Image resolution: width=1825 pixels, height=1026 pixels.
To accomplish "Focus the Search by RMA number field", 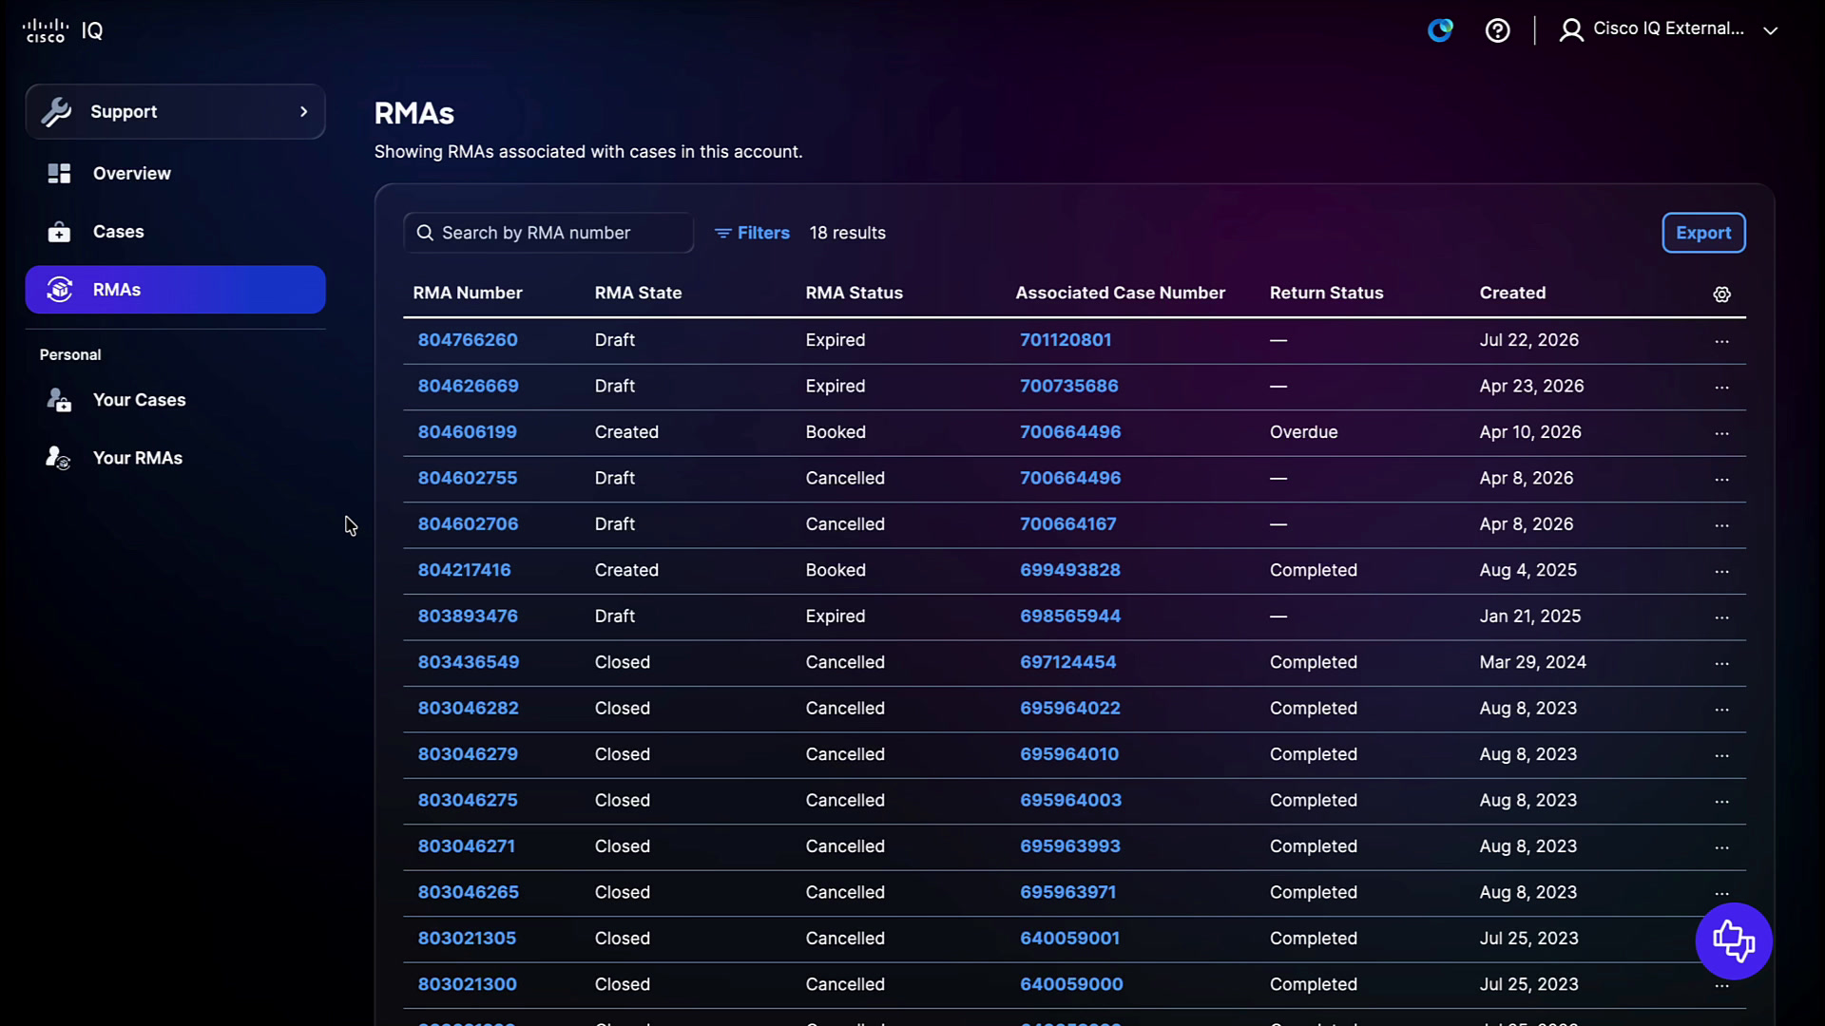I will (x=548, y=233).
